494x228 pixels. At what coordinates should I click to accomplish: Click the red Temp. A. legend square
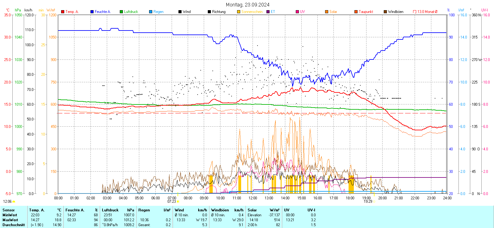[x=63, y=12]
